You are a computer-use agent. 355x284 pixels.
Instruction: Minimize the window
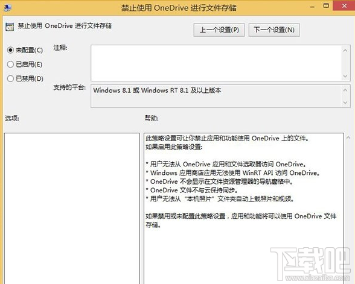pyautogui.click(x=313, y=7)
